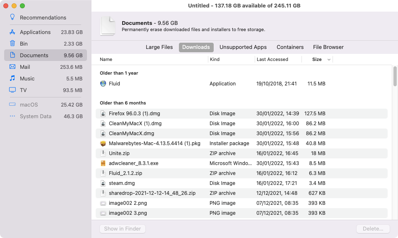The width and height of the screenshot is (398, 238).
Task: Sort by the Last Accessed column header
Action: pyautogui.click(x=273, y=59)
